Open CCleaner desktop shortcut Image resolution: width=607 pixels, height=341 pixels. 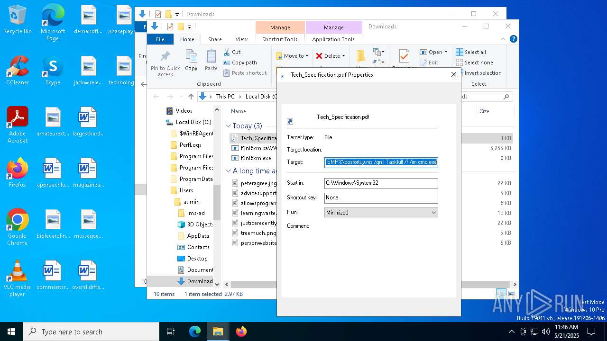tap(18, 71)
